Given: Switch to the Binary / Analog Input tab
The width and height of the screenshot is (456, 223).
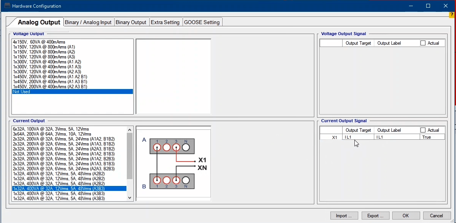Looking at the screenshot, I should pos(88,22).
